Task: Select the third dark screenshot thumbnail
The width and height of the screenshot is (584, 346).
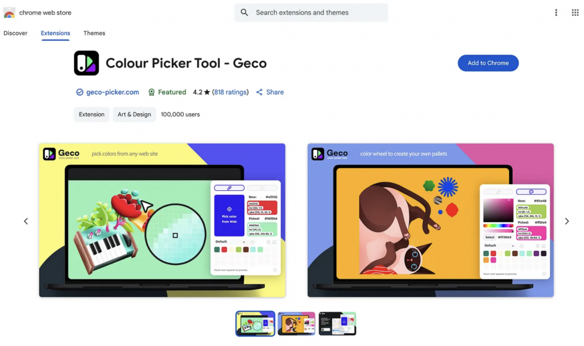Action: [x=338, y=324]
